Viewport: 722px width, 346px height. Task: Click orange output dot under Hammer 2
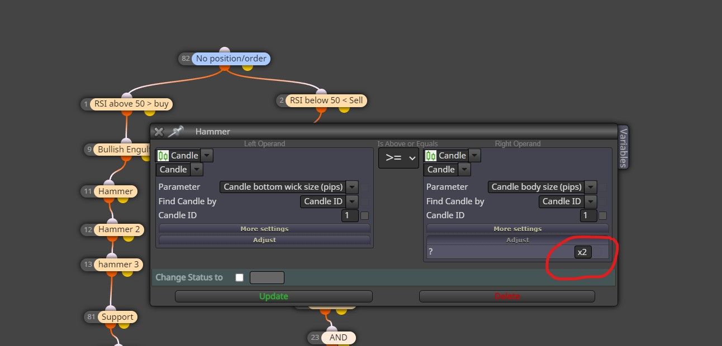pyautogui.click(x=112, y=238)
